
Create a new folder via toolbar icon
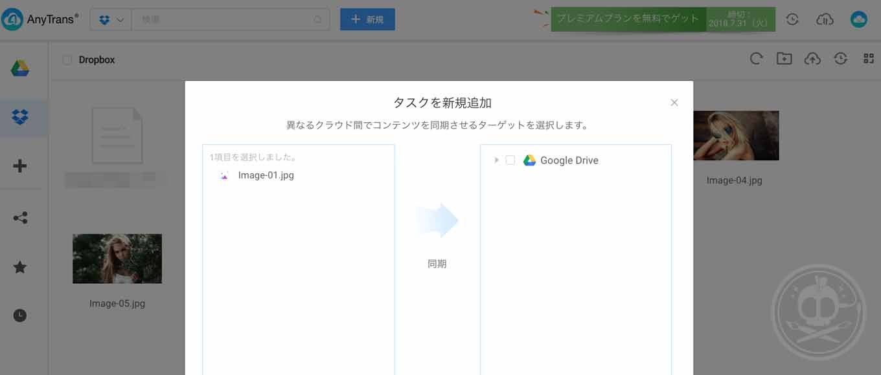click(784, 59)
